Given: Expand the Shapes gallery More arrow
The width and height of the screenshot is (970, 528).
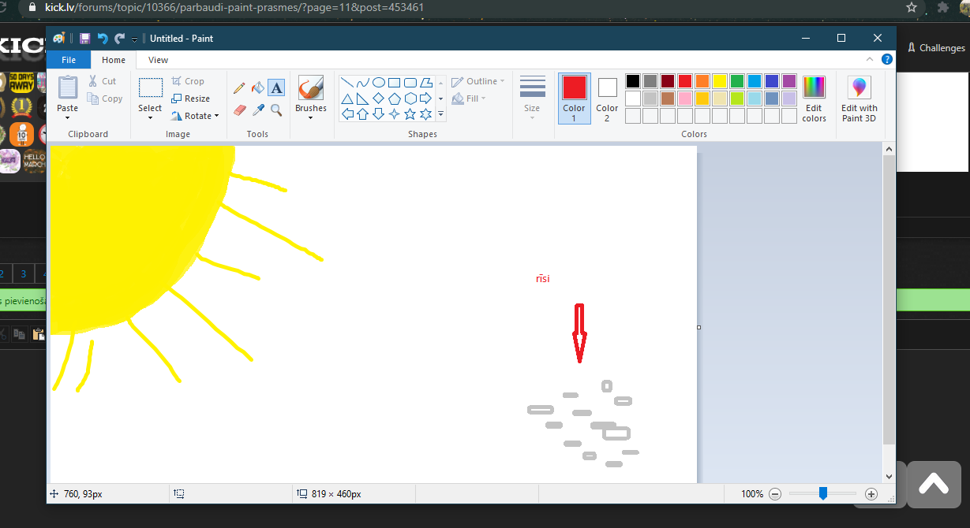Looking at the screenshot, I should [x=440, y=114].
